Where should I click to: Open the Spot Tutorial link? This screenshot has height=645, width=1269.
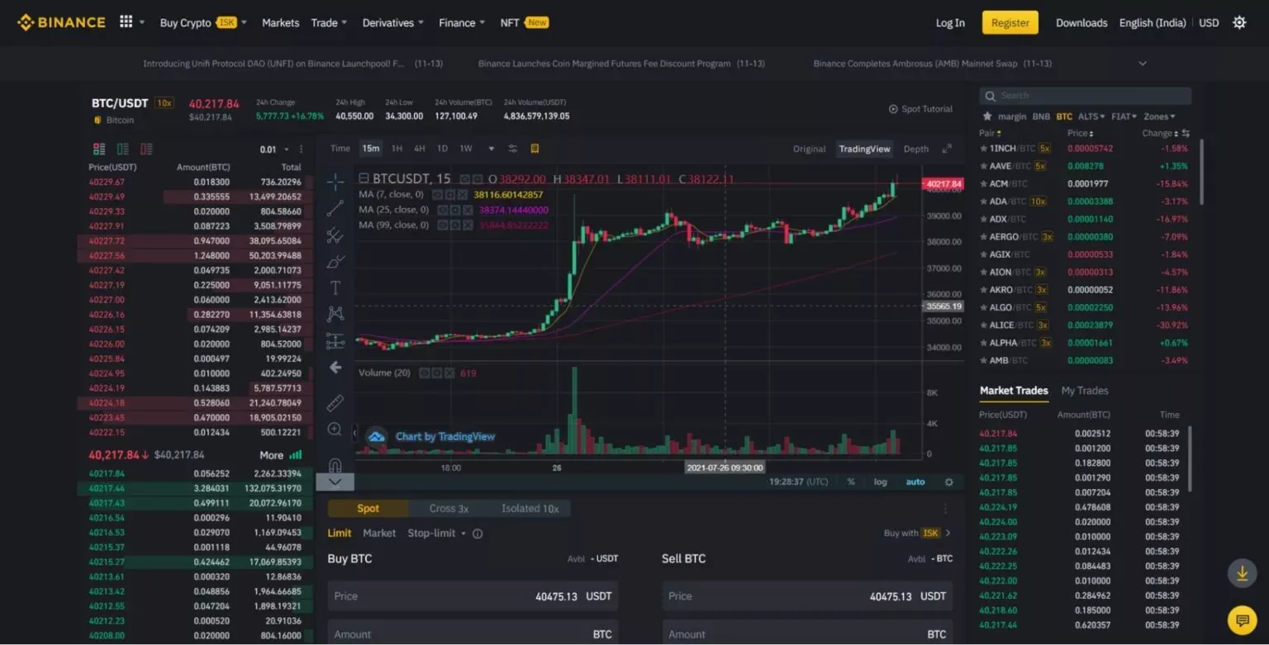click(x=920, y=109)
